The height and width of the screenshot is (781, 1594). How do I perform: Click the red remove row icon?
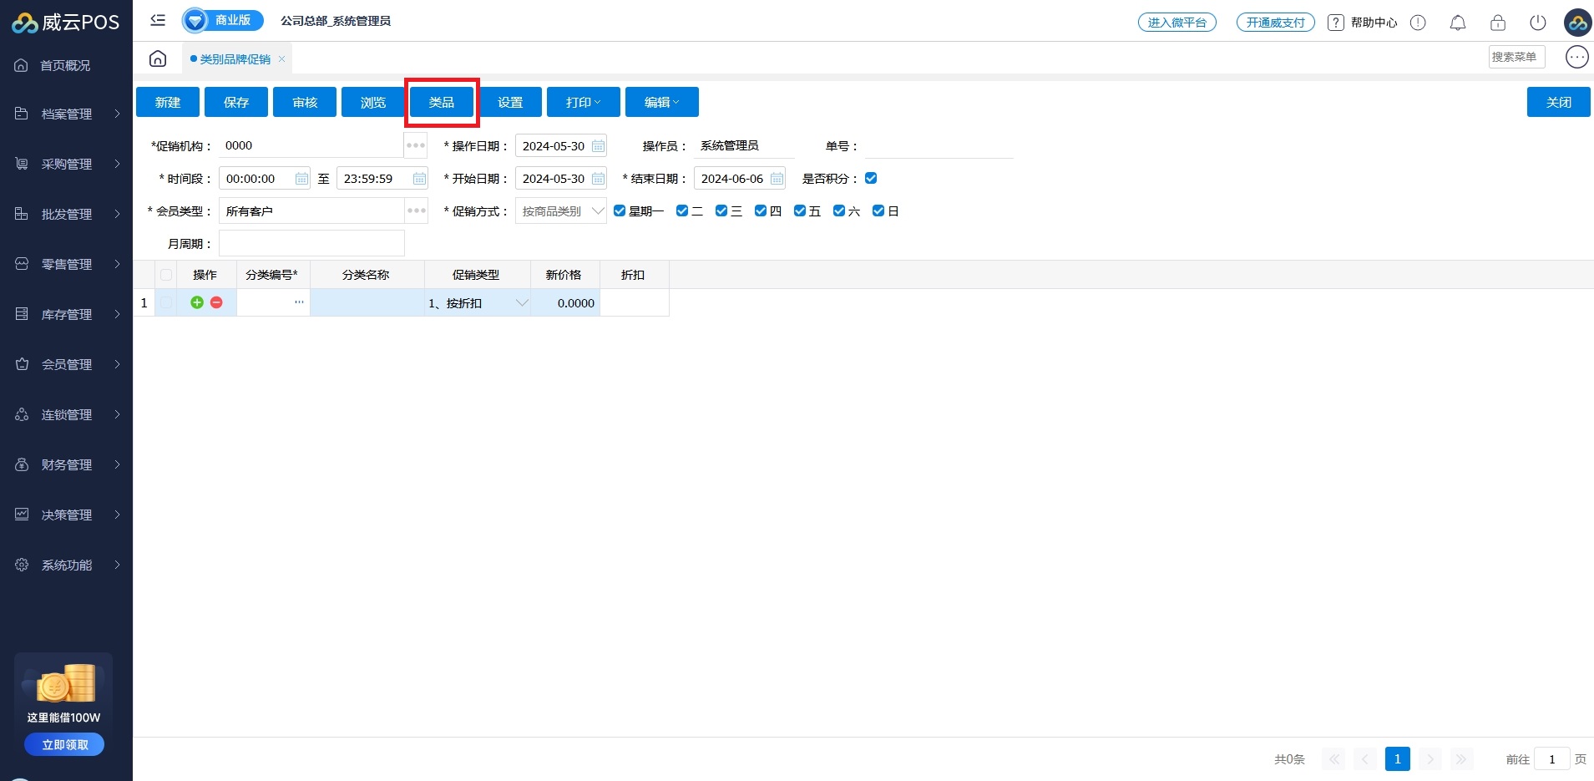(x=216, y=302)
